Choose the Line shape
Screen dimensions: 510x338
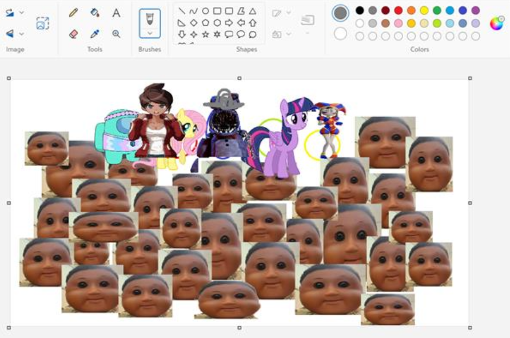[182, 11]
